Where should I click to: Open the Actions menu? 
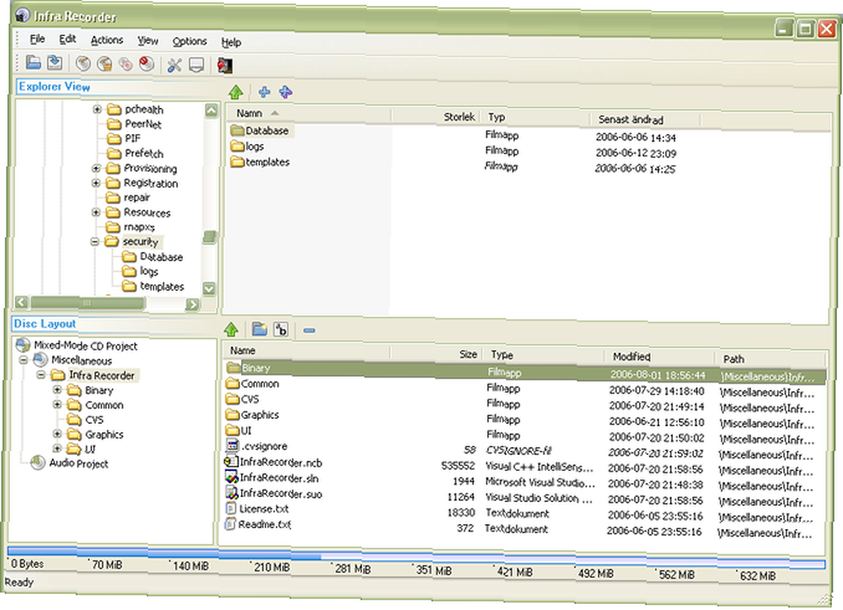106,40
